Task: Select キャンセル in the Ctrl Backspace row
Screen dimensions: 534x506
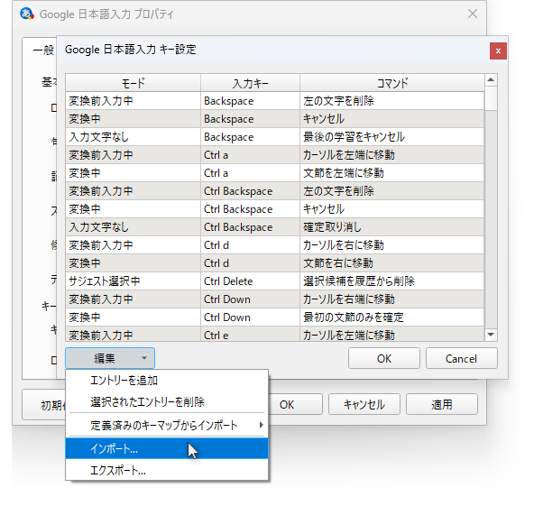Action: coord(392,209)
